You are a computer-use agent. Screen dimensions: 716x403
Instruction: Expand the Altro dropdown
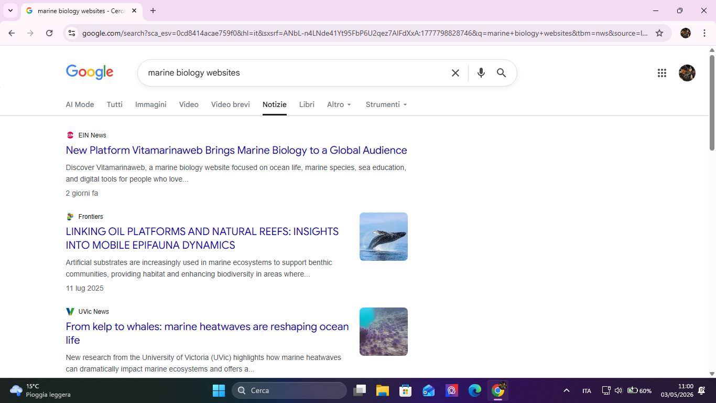pyautogui.click(x=339, y=104)
